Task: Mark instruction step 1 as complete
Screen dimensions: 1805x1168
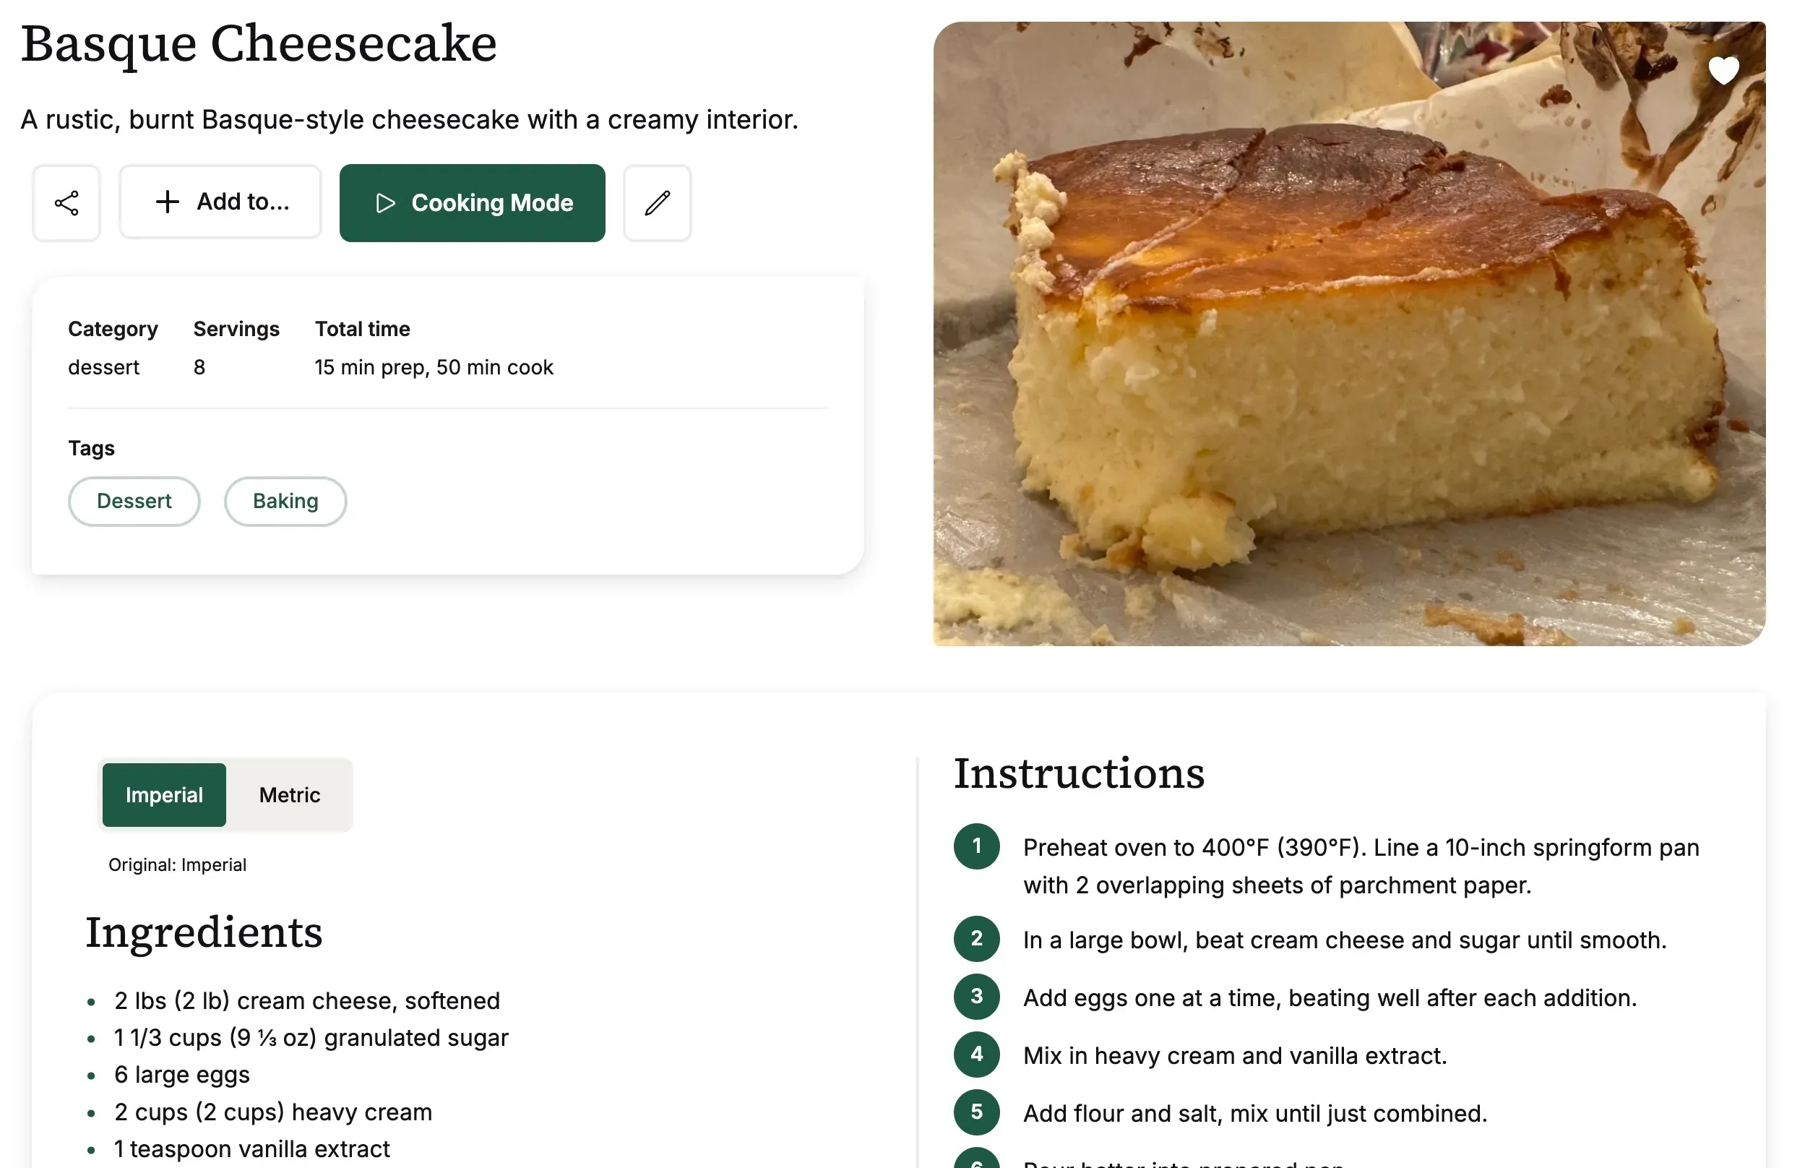Action: pos(975,846)
